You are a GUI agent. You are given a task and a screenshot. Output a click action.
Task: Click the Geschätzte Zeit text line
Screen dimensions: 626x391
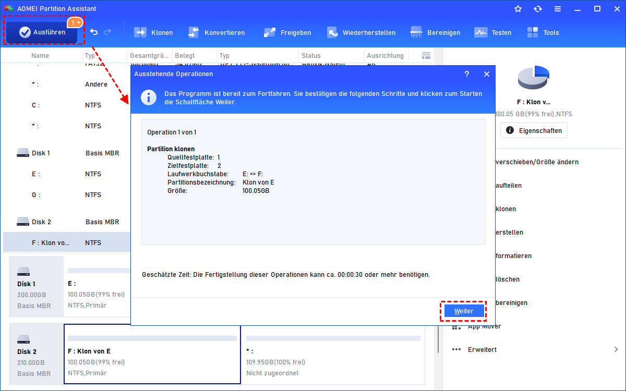pyautogui.click(x=286, y=274)
